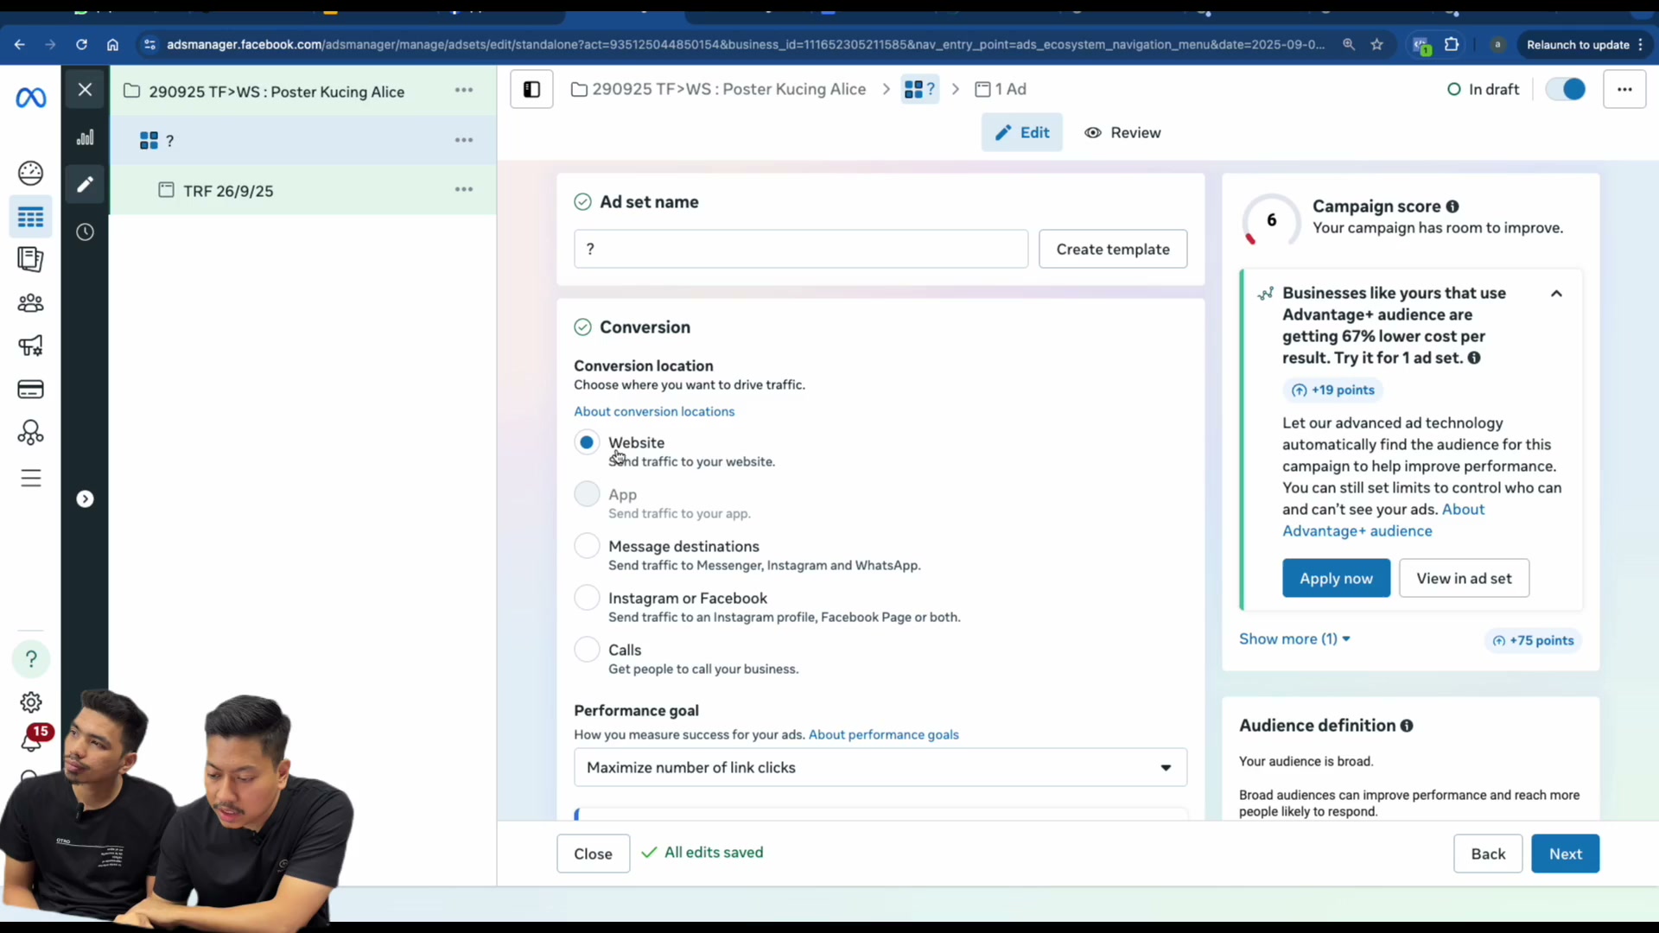Click View in ad set button

tap(1464, 579)
